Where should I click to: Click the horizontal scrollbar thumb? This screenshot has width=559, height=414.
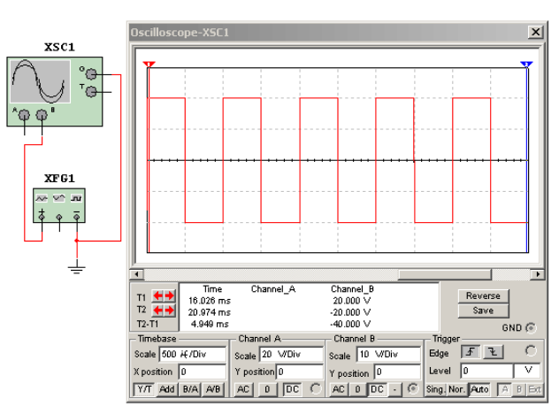pyautogui.click(x=445, y=274)
